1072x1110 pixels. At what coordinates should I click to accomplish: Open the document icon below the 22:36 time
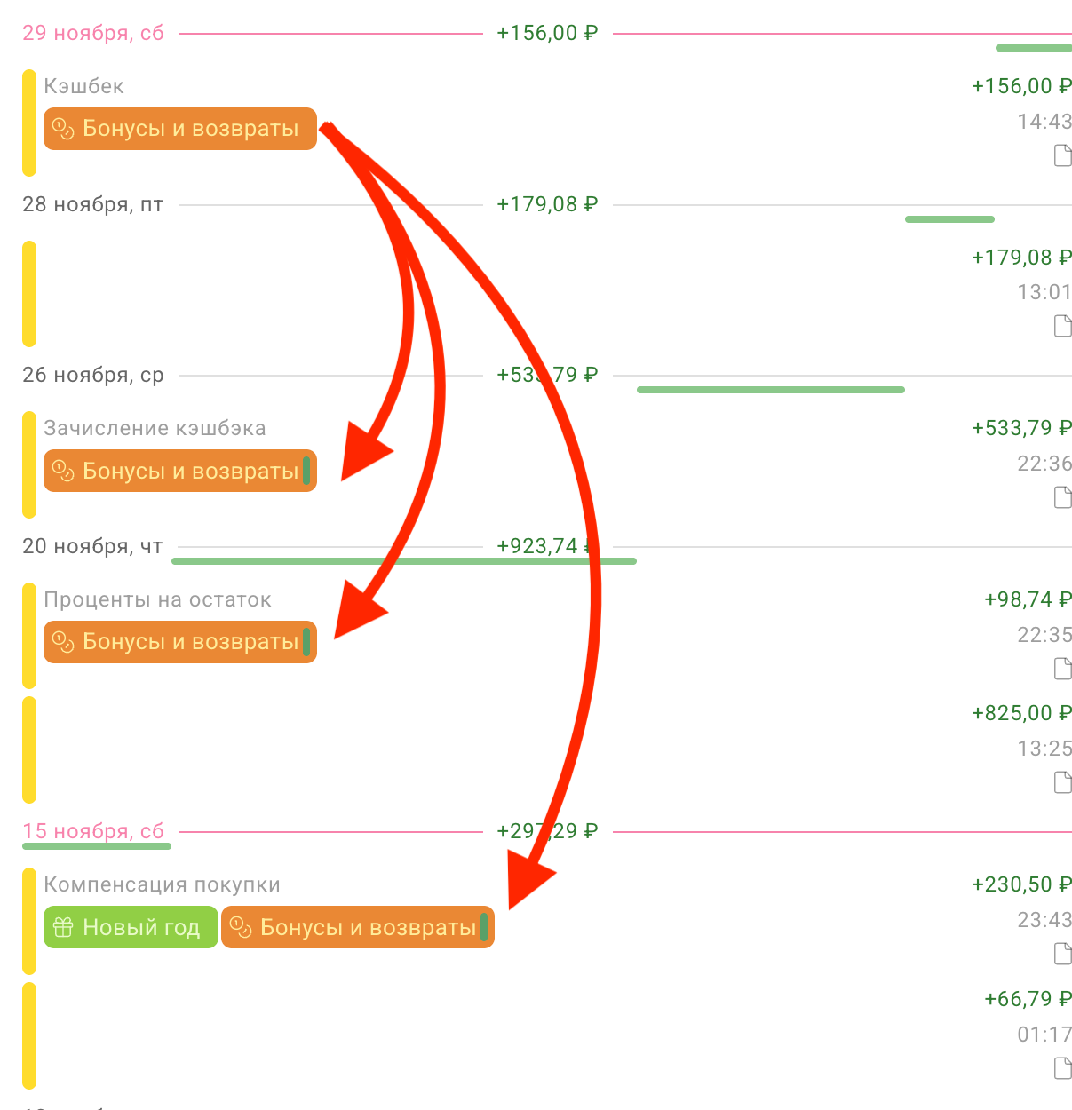point(1062,498)
